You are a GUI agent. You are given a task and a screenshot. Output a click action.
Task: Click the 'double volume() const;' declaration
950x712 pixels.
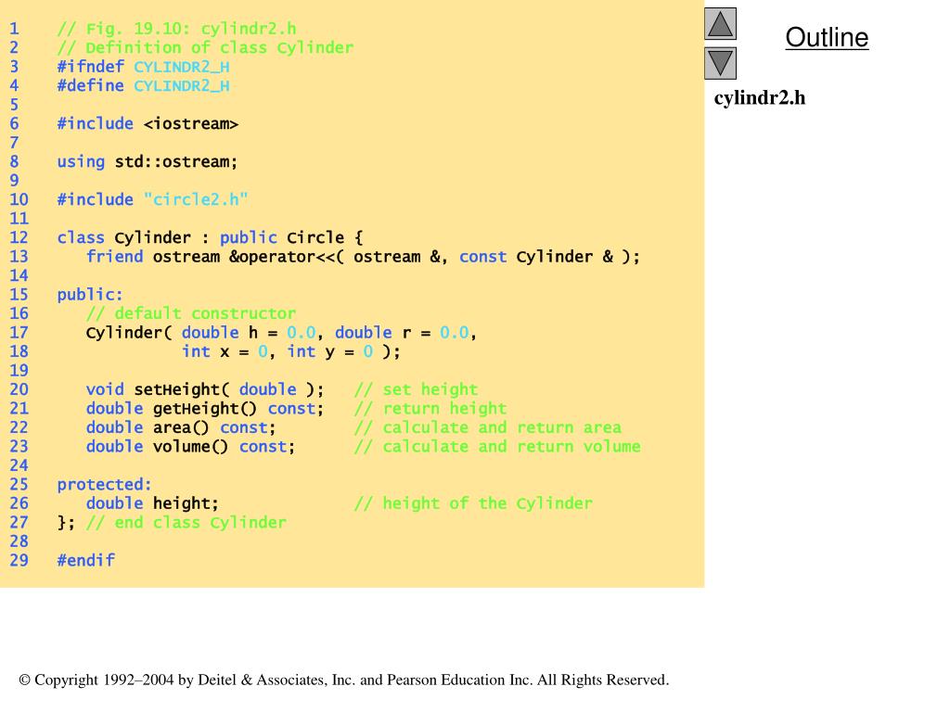coord(190,447)
